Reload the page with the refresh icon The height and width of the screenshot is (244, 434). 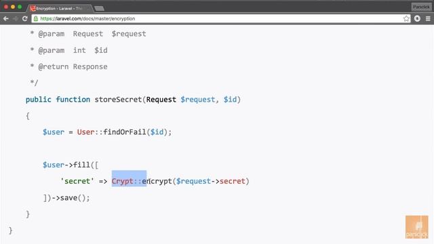click(x=25, y=18)
